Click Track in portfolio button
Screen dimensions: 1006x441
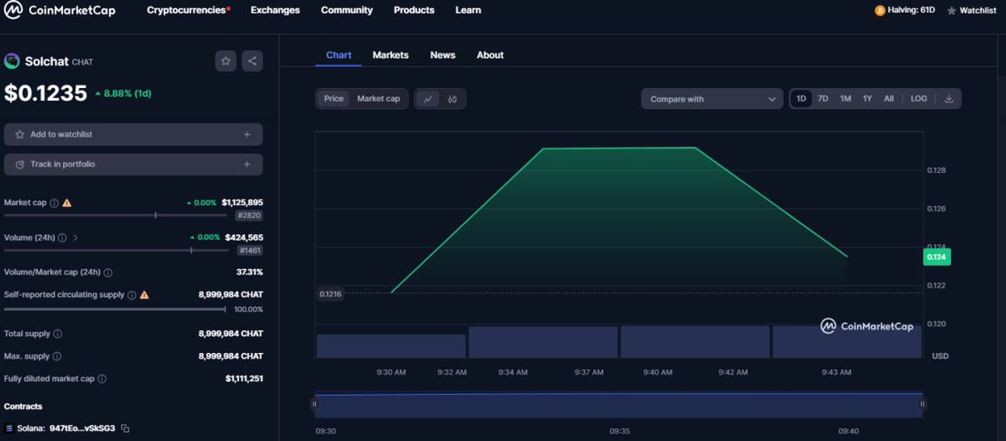click(x=133, y=164)
